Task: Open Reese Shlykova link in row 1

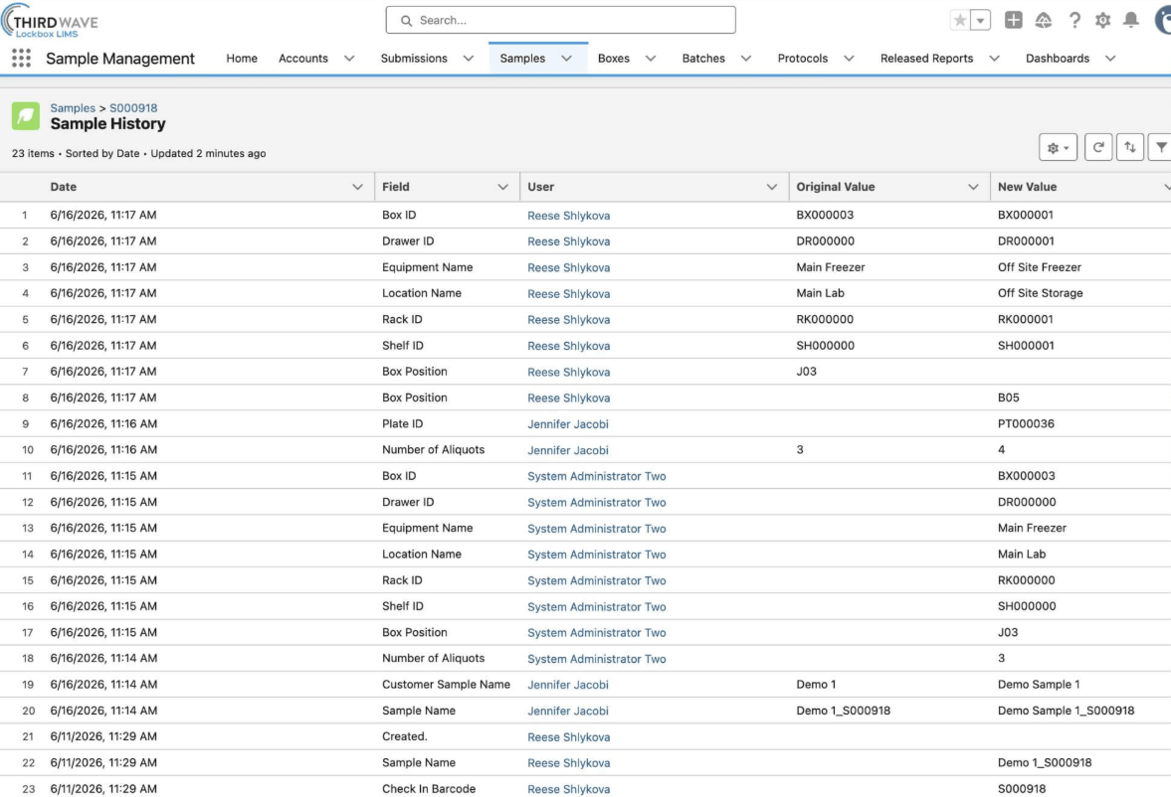Action: pyautogui.click(x=568, y=216)
